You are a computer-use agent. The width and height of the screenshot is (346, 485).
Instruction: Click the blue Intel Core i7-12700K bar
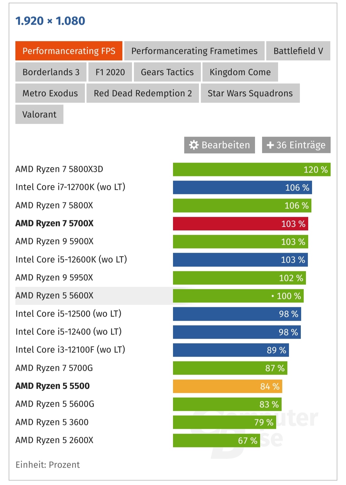pos(243,187)
